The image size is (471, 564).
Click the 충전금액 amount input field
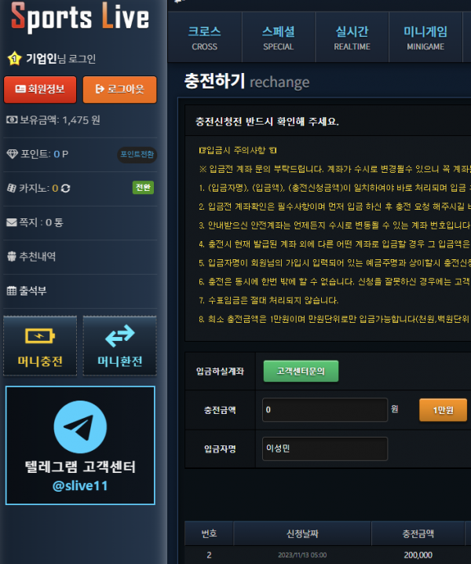[x=325, y=410]
